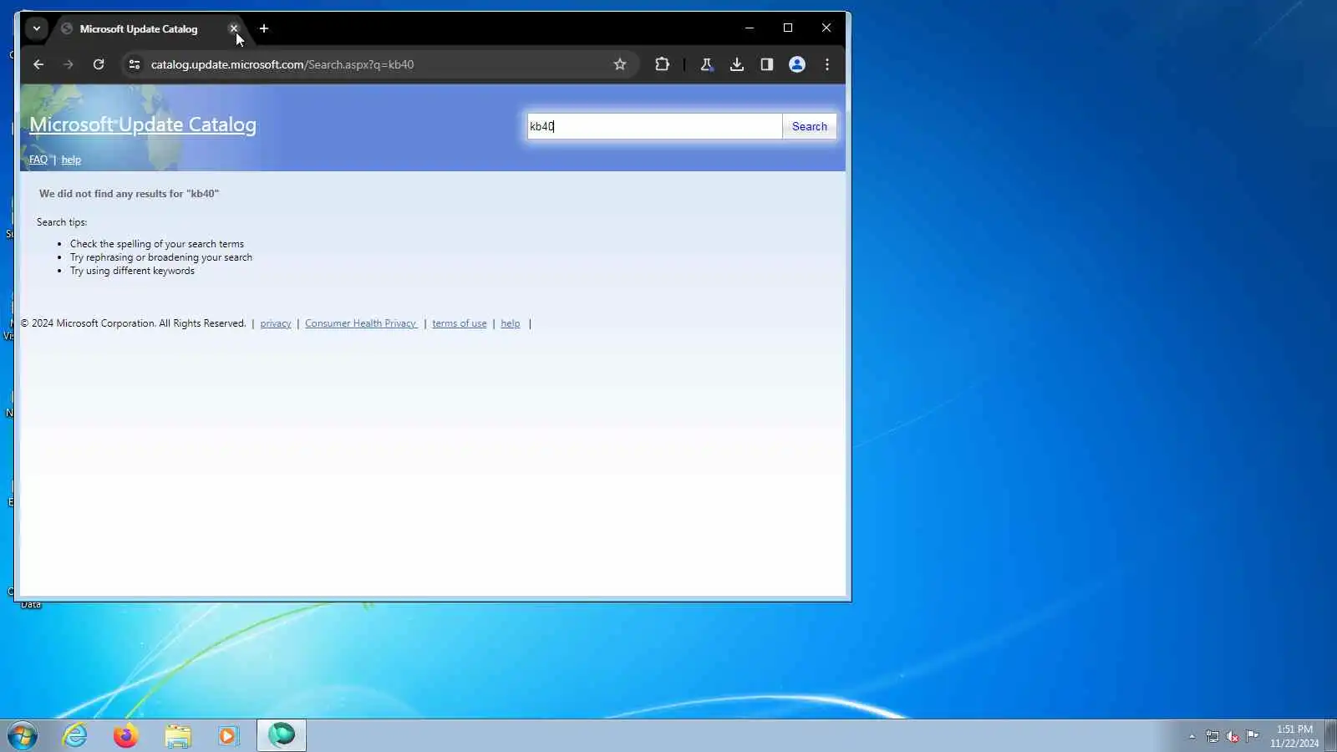Go back to the previous page
This screenshot has width=1337, height=752.
coord(38,64)
